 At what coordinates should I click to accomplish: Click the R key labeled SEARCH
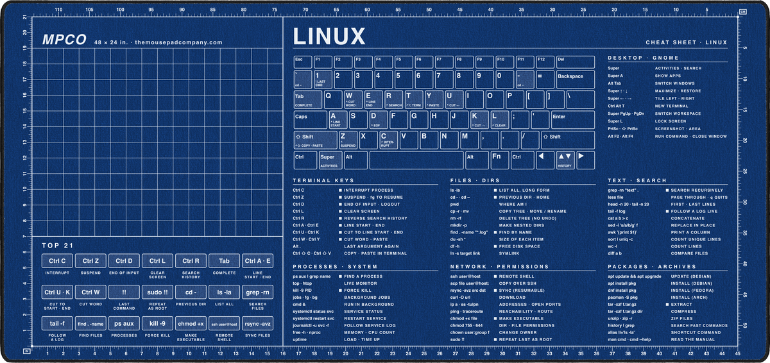tap(394, 99)
